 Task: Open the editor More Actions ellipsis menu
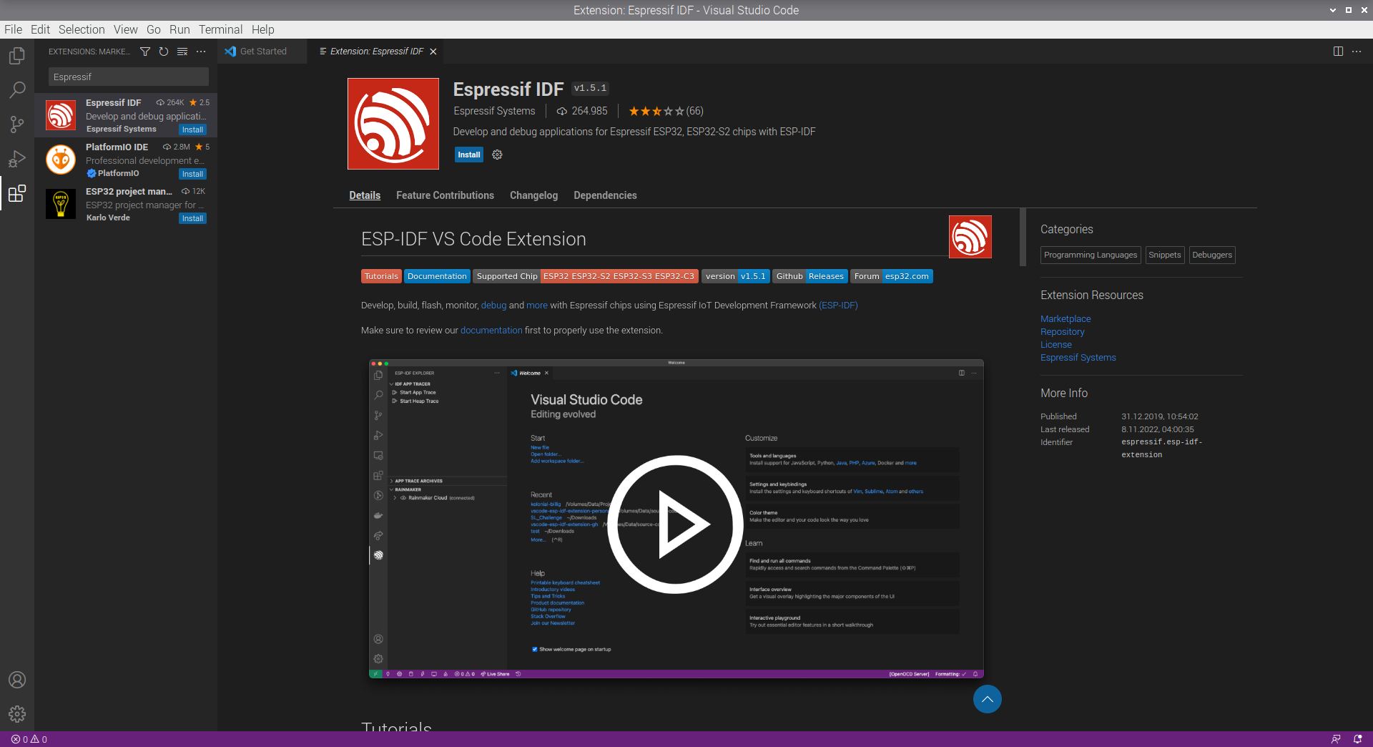(x=1358, y=51)
